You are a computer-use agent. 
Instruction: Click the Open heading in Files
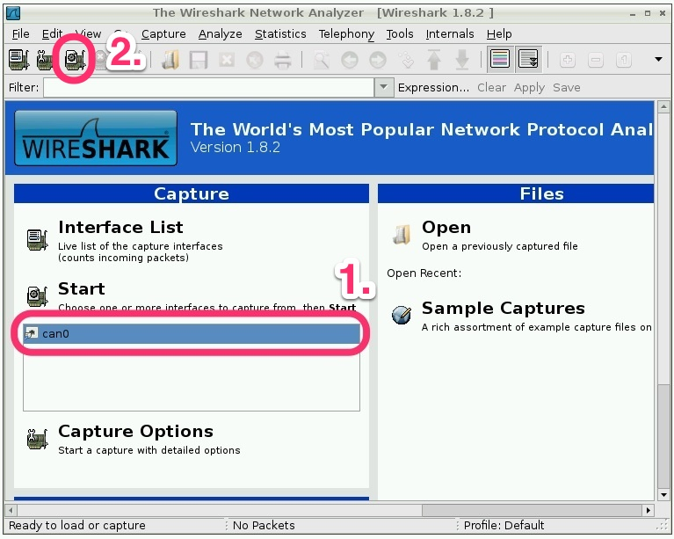(446, 227)
